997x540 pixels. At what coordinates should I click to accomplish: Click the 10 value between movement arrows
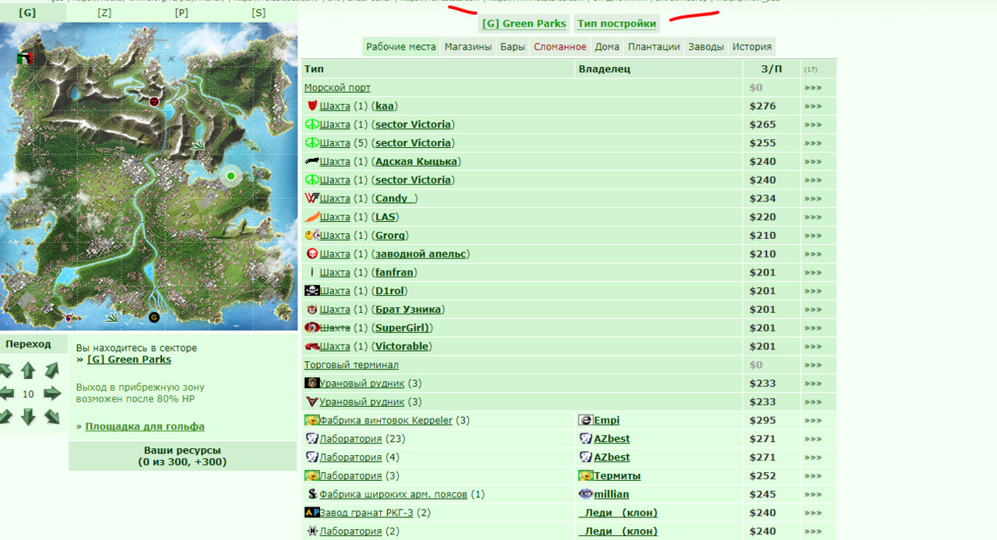(28, 394)
